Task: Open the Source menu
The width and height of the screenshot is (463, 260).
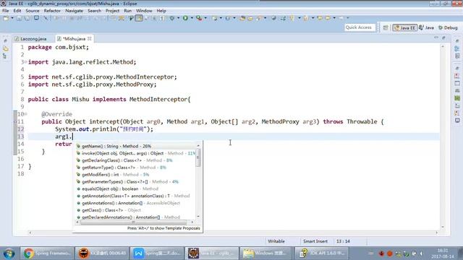Action: 33,11
